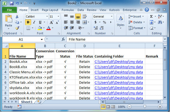Toggle Bold formatting
This screenshot has height=112, width=170.
(x=28, y=22)
